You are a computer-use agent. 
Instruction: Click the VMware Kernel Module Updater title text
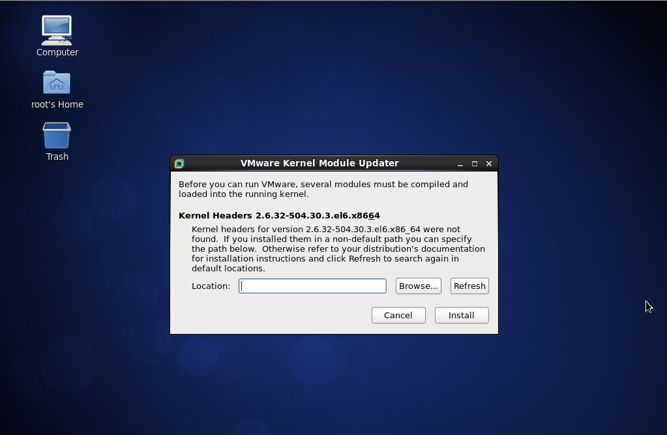[319, 163]
